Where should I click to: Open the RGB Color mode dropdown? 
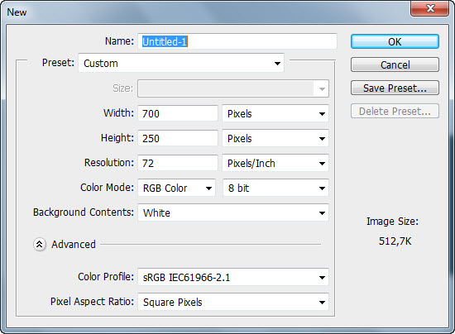176,188
